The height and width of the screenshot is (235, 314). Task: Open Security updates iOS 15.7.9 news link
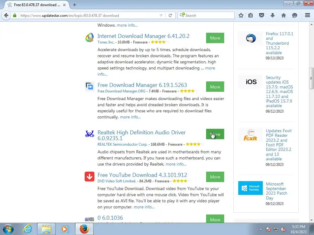pyautogui.click(x=279, y=91)
